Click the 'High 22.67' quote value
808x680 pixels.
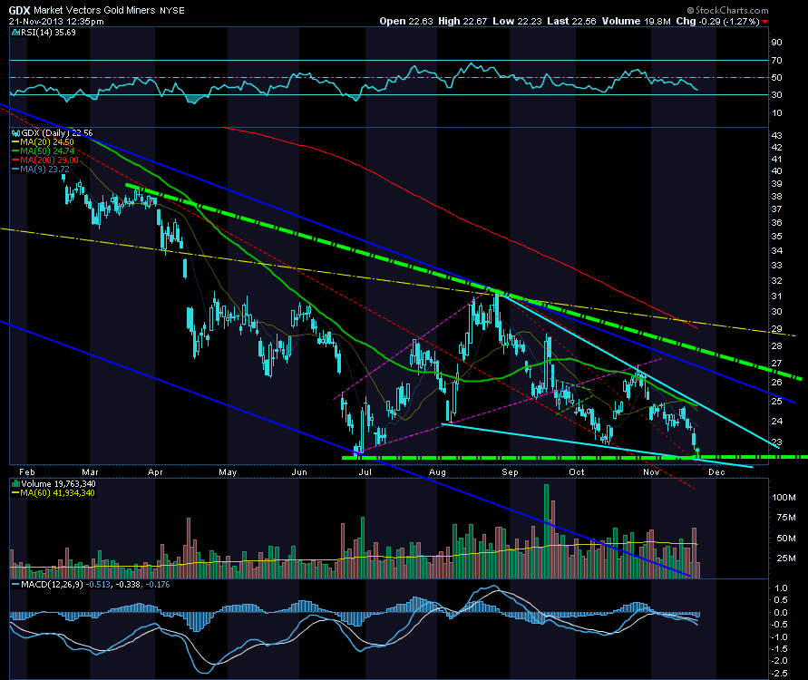(462, 21)
